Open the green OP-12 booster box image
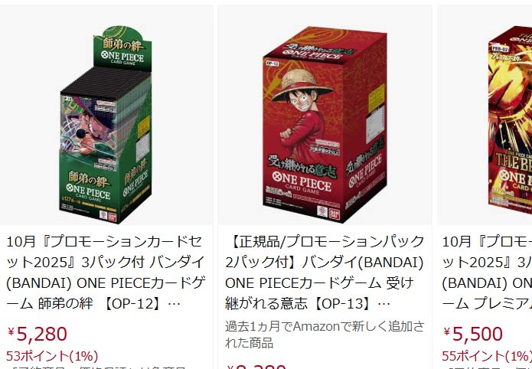 pos(106,125)
